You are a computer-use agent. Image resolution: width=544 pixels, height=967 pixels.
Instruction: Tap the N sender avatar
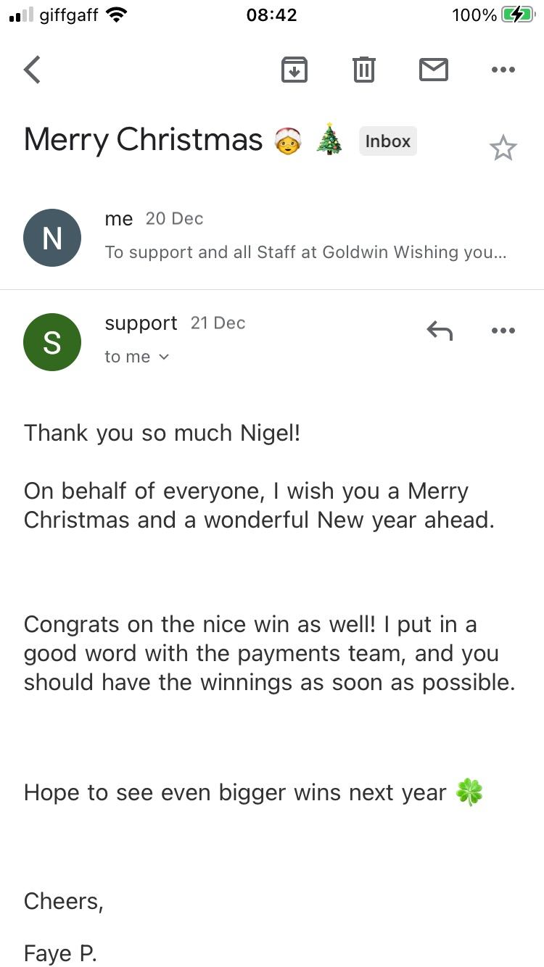(x=52, y=238)
